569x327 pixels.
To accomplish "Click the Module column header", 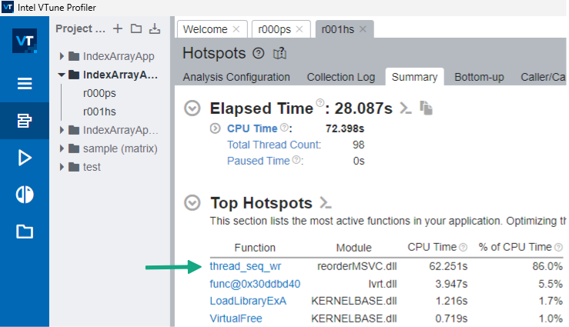I will tap(354, 248).
